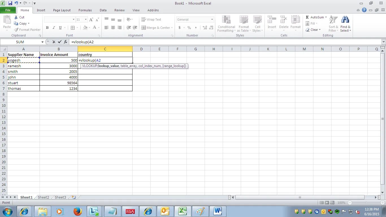Click the Orientation icon
This screenshot has height=217, width=386.
[129, 19]
